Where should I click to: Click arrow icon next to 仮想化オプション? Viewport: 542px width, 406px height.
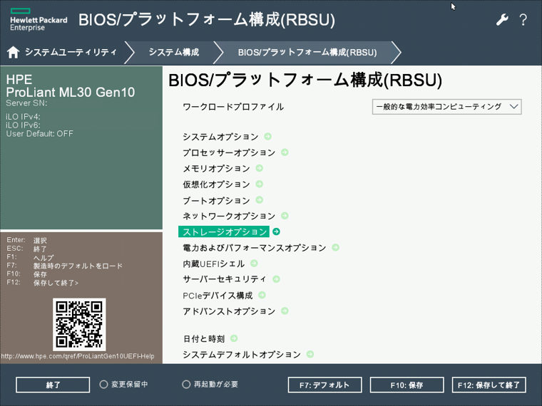260,184
